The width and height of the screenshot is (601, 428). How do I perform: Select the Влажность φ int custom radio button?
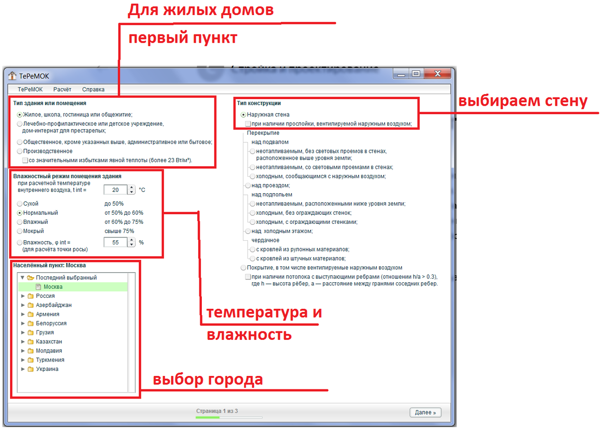[20, 242]
